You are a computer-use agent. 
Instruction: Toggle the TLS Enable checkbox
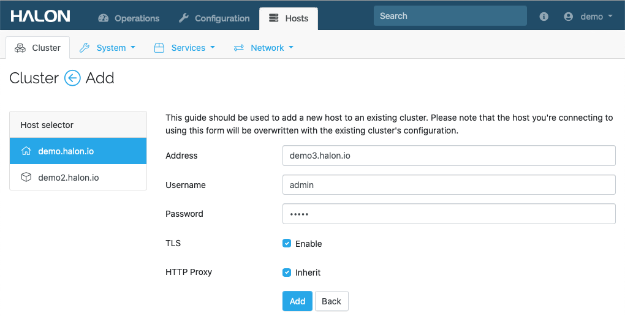[x=287, y=244]
